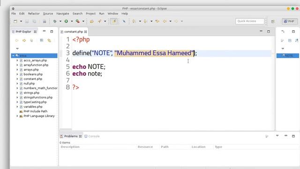
Task: Expand acco_arrays.php tree node
Action: coord(17,61)
